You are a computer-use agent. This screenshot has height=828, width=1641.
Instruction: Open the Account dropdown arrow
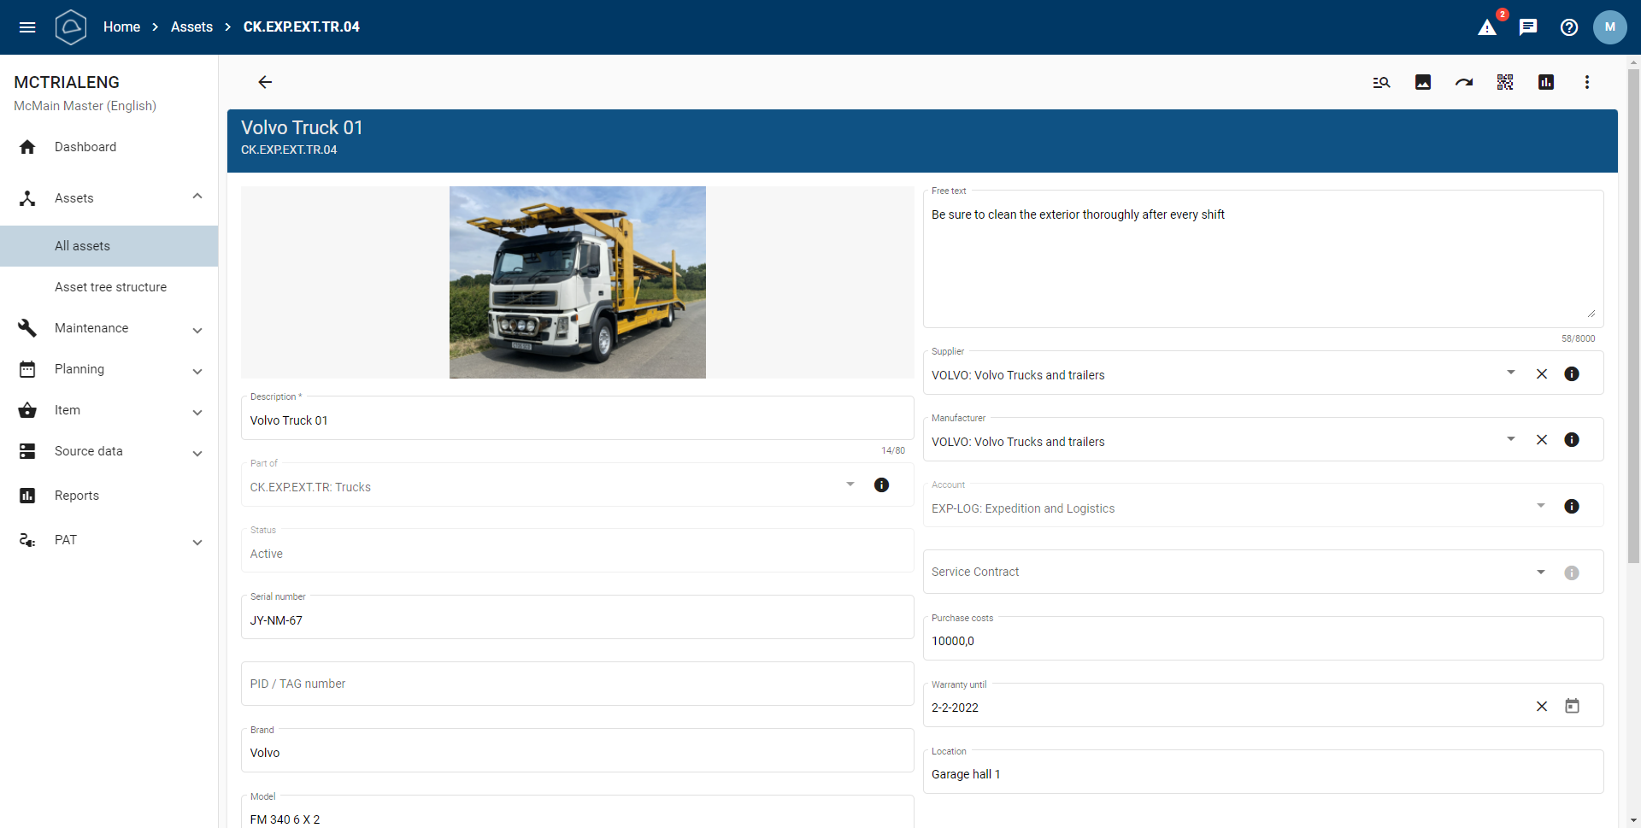1541,506
